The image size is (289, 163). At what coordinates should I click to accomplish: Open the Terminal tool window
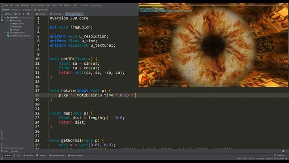point(41,155)
